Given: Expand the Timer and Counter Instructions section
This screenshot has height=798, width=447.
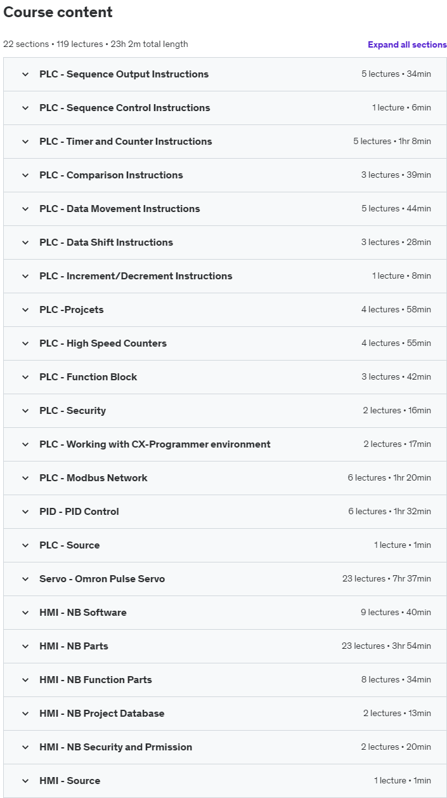Looking at the screenshot, I should point(126,142).
